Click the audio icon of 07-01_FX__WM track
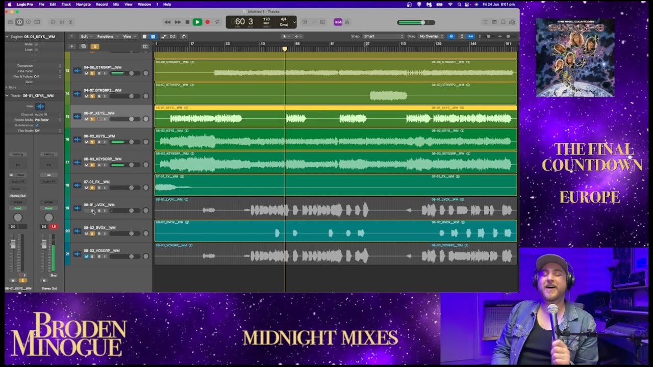The height and width of the screenshot is (367, 653). pos(77,185)
